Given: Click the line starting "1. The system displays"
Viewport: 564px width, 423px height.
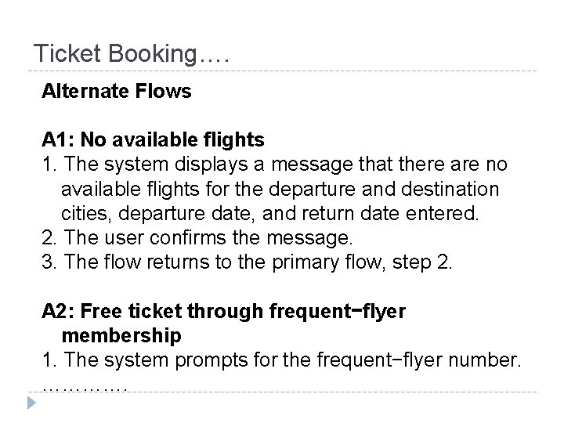Looking at the screenshot, I should click(274, 164).
